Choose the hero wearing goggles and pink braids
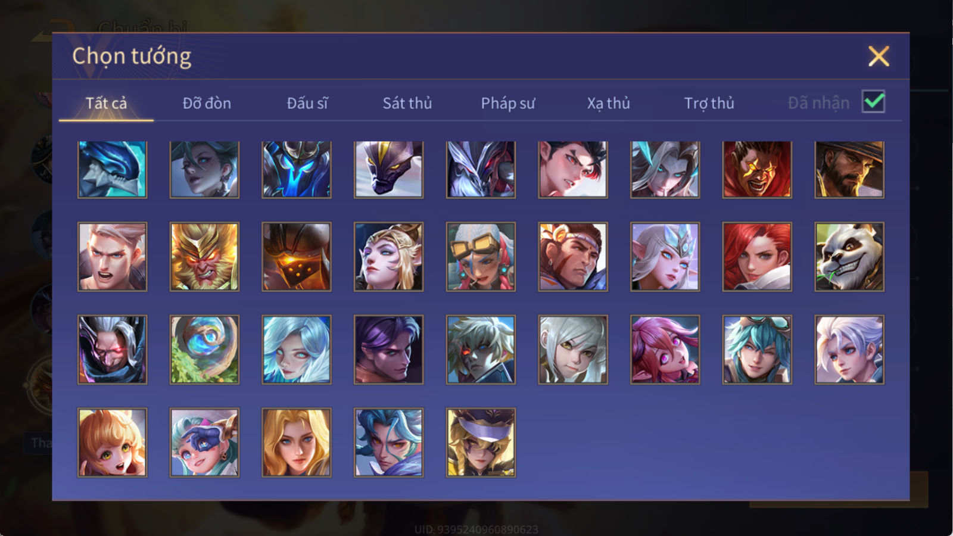 481,257
